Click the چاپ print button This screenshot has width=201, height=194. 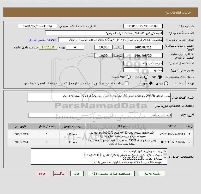tap(77, 174)
